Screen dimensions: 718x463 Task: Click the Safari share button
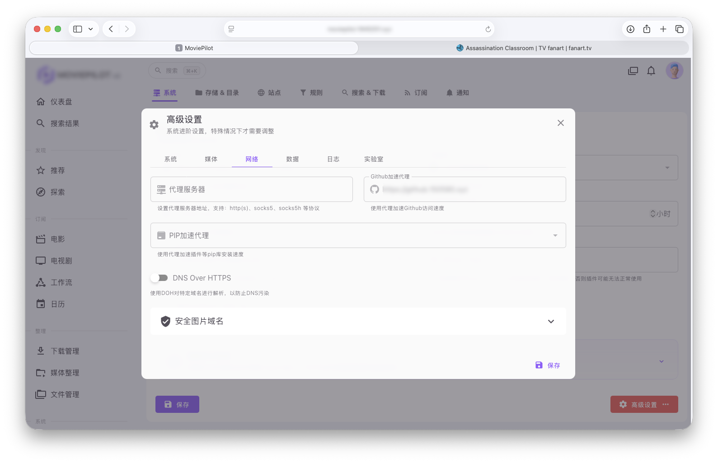[x=647, y=29]
